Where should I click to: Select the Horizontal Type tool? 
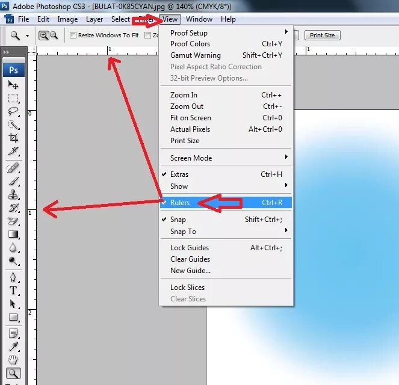(x=13, y=291)
